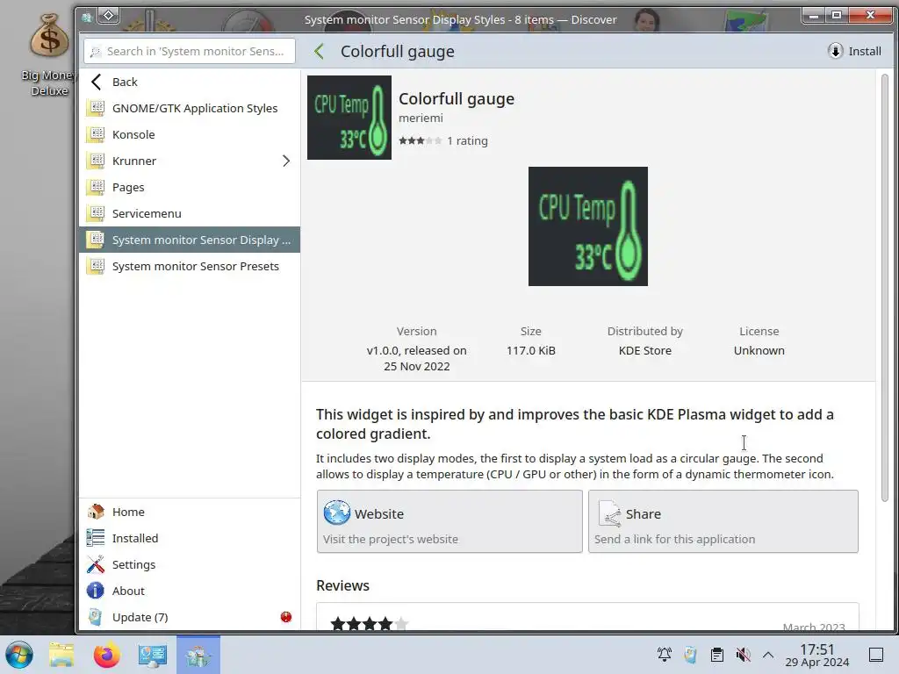Click the Home house icon
899x674 pixels.
pos(96,512)
